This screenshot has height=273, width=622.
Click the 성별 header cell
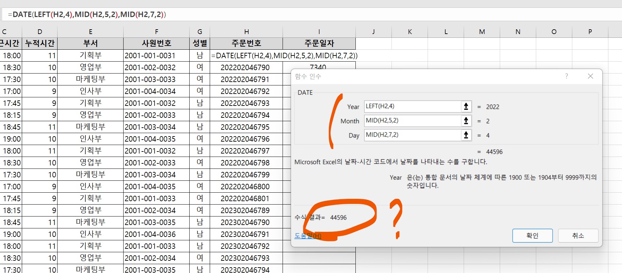coord(200,44)
